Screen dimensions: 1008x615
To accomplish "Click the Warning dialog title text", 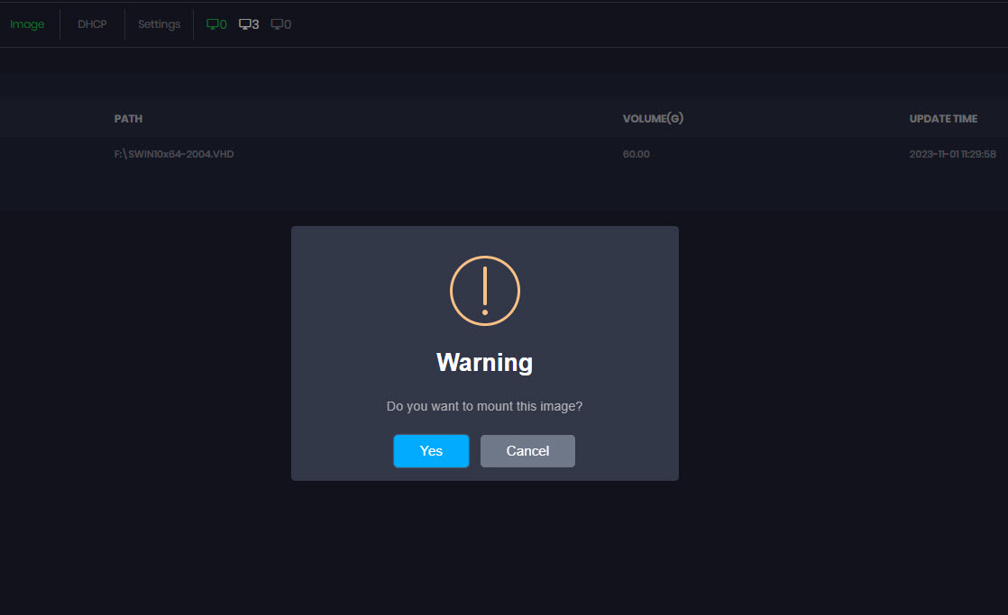I will (484, 362).
